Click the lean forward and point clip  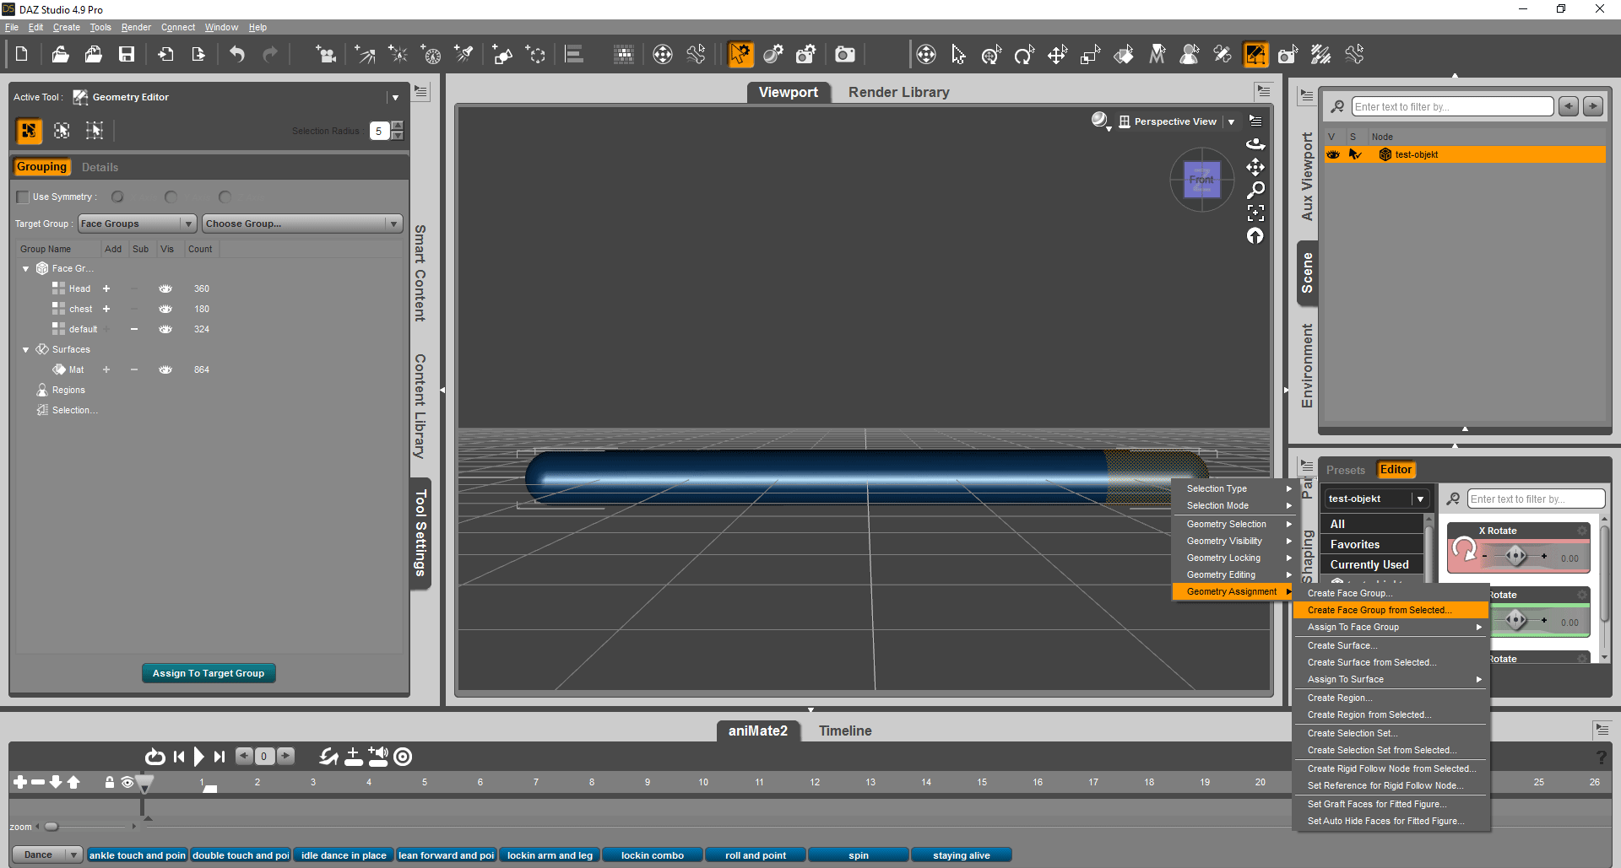tap(446, 855)
